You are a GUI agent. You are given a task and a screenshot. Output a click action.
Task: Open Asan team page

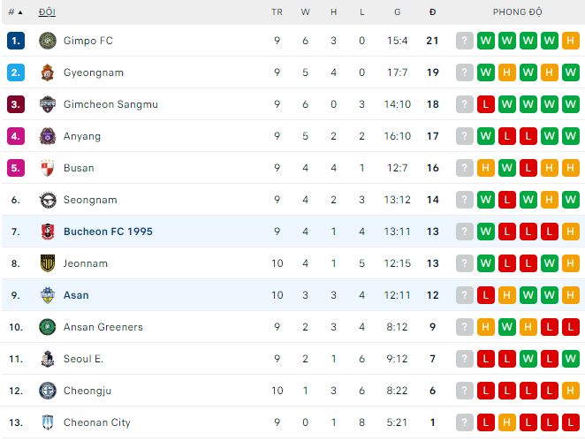[x=76, y=295]
